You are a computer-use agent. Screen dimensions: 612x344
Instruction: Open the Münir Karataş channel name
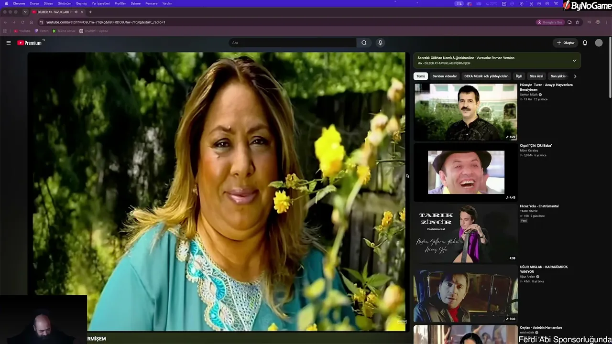[529, 150]
